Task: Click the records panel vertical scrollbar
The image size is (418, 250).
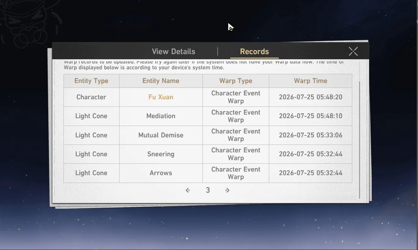Action: coord(359,140)
